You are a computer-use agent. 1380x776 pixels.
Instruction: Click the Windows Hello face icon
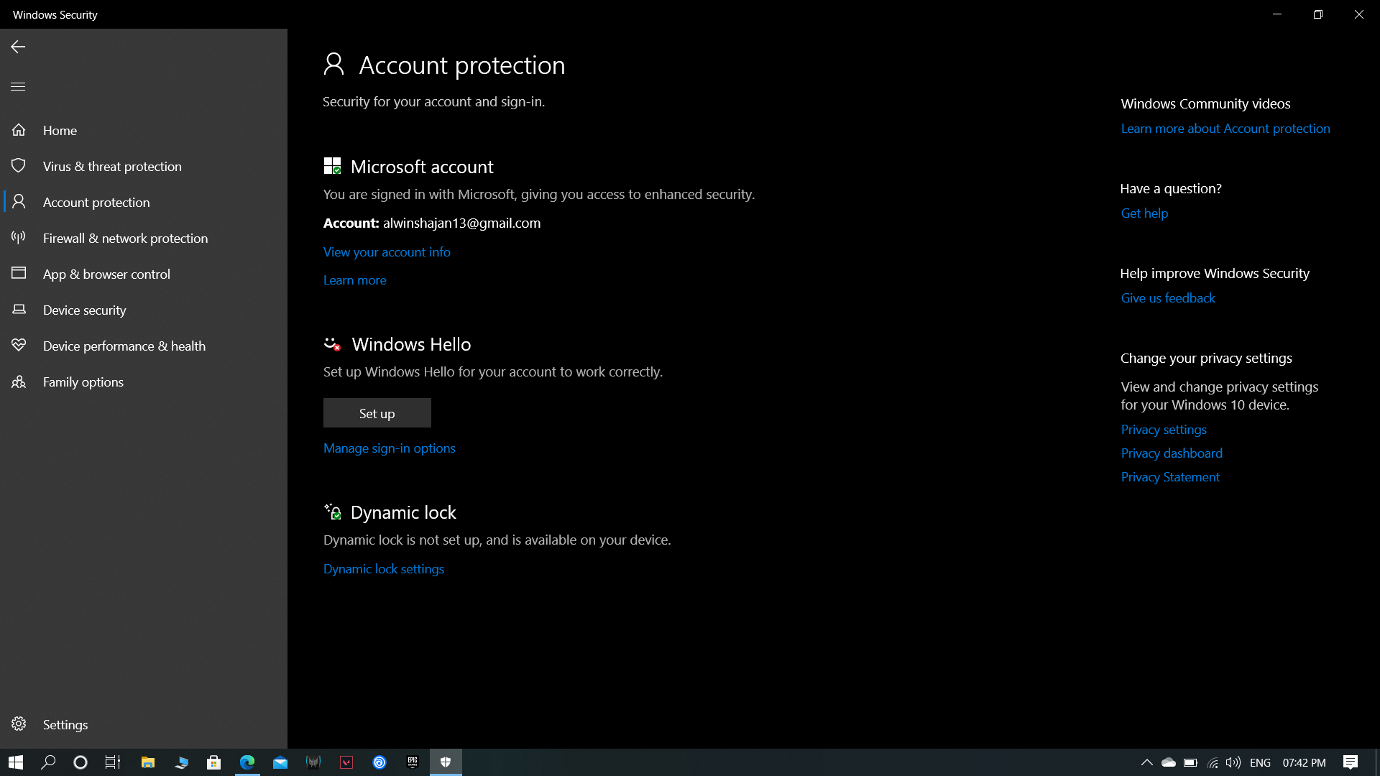(x=332, y=344)
